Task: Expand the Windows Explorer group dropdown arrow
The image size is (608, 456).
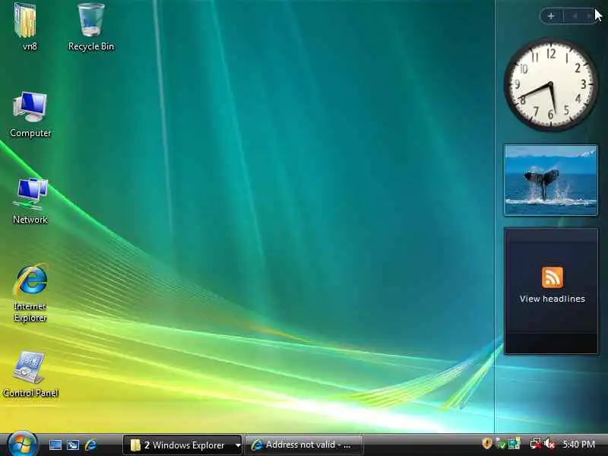Action: pyautogui.click(x=238, y=445)
